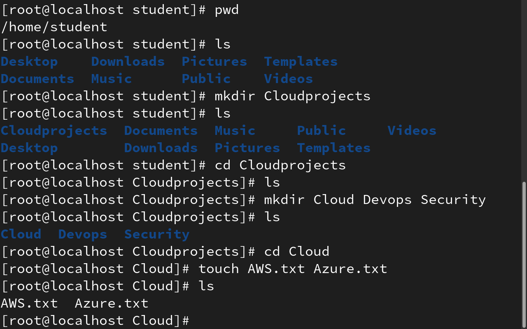
Task: Click the Desktop directory in the first listing
Action: [29, 62]
